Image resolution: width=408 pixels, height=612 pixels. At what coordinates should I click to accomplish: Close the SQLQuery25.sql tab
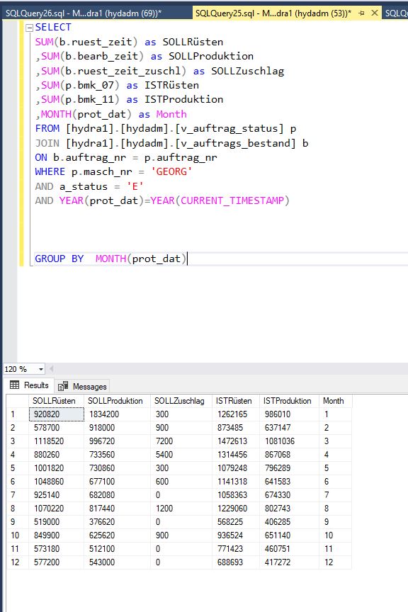point(375,13)
